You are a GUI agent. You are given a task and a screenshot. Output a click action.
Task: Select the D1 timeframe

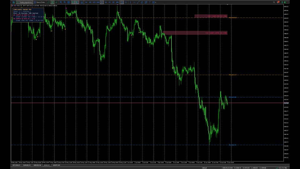(x=110, y=2)
